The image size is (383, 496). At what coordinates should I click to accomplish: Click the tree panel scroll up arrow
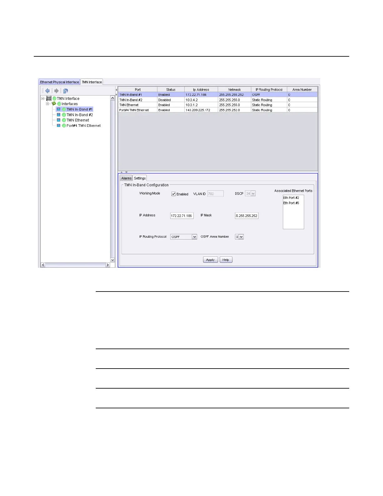(113, 98)
